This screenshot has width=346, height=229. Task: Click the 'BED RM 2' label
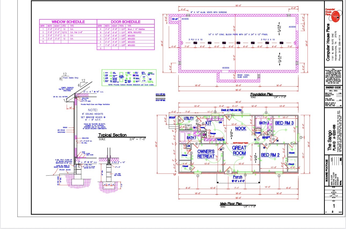coord(270,155)
